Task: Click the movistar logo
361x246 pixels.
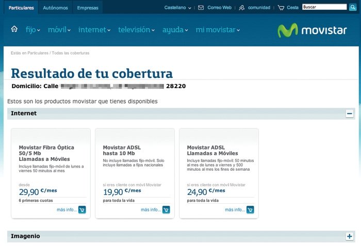Action: coord(312,30)
